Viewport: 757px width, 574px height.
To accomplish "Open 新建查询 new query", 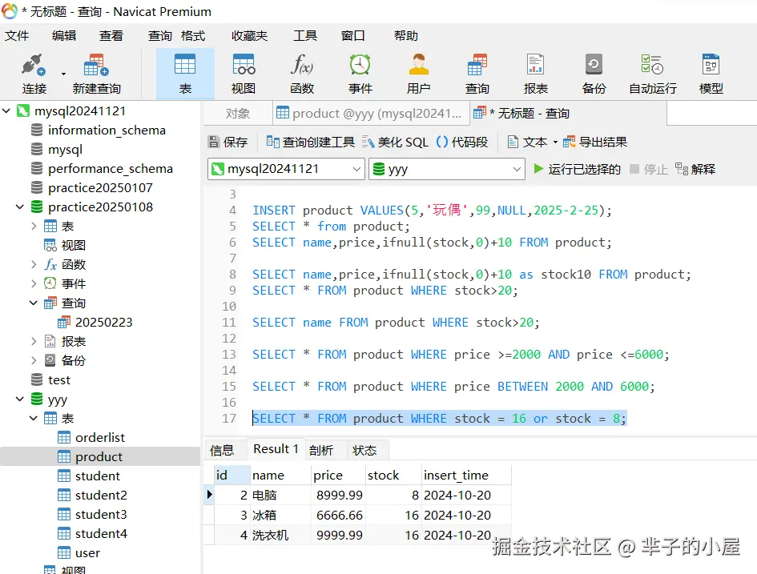I will pos(97,74).
